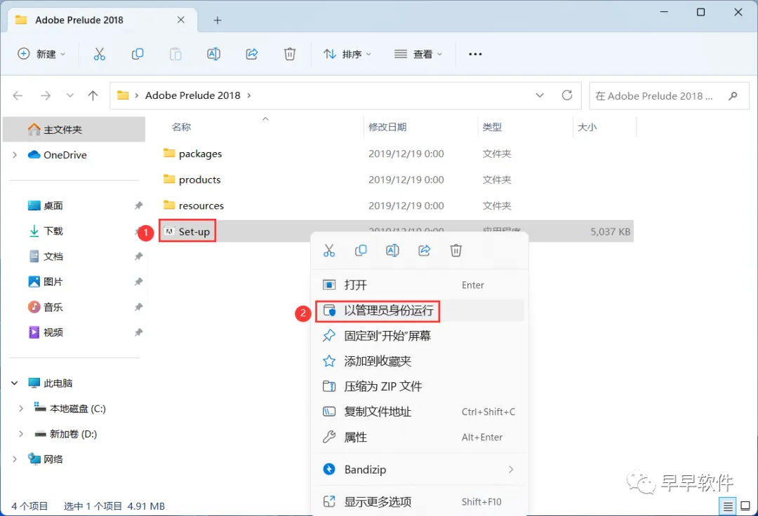Click the Paste icon in the toolbar
Viewport: 758px width, 516px height.
(x=175, y=54)
